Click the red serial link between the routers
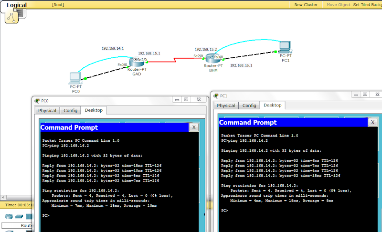 [174, 60]
